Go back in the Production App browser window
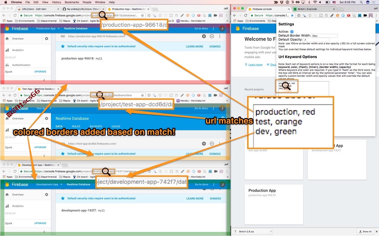This screenshot has height=236, width=379. (x=4, y=15)
